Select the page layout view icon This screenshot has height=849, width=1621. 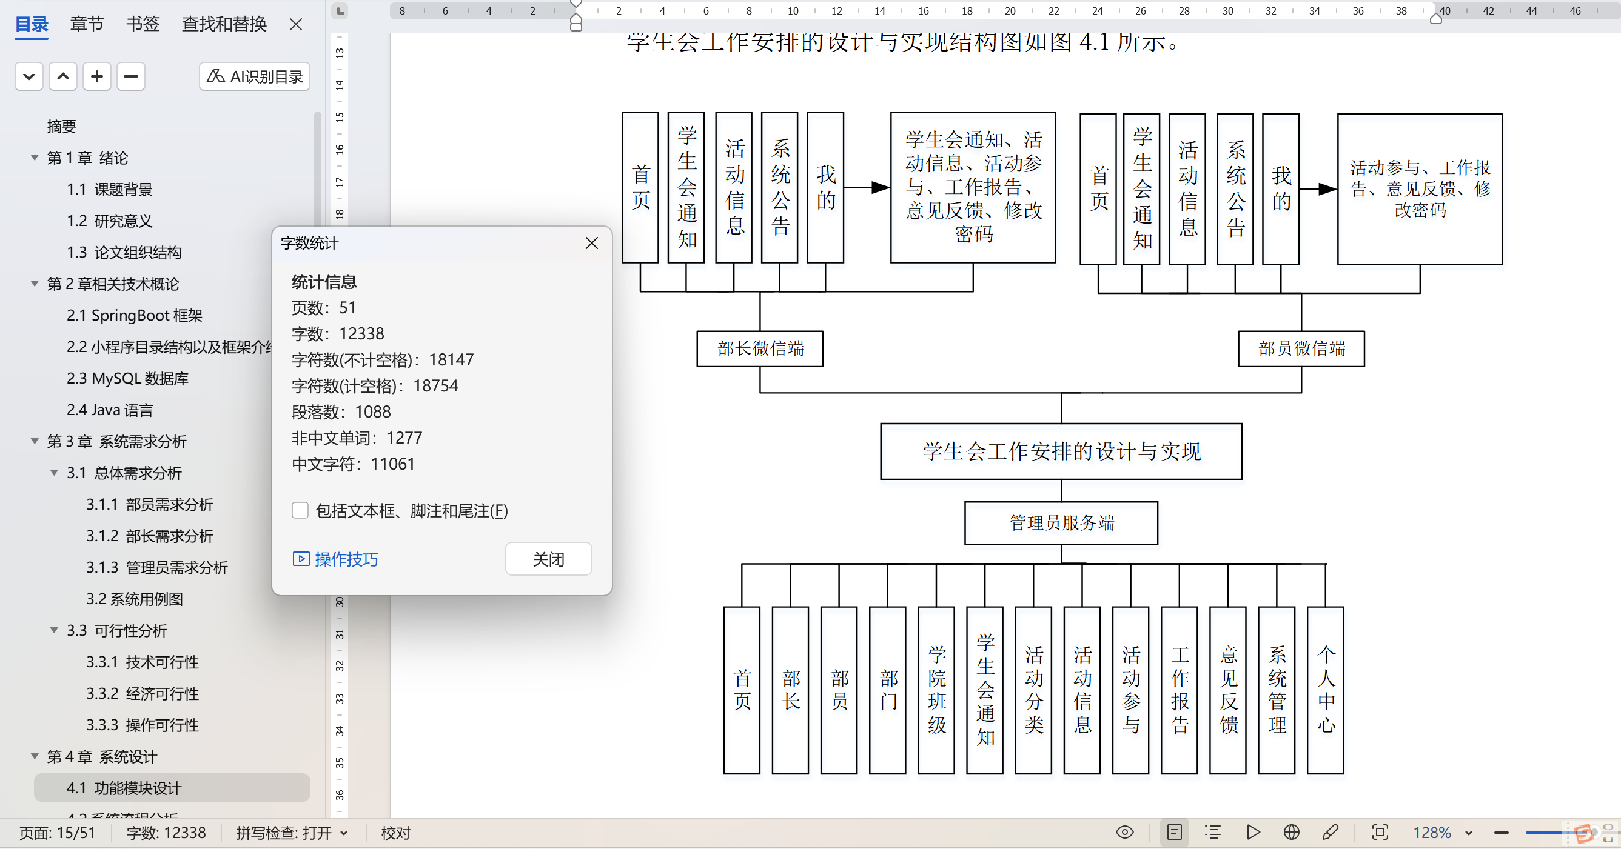[x=1174, y=833]
